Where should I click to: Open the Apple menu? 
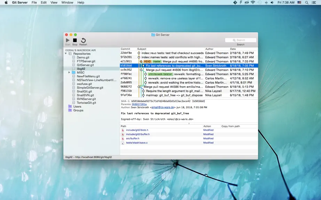click(x=6, y=2)
